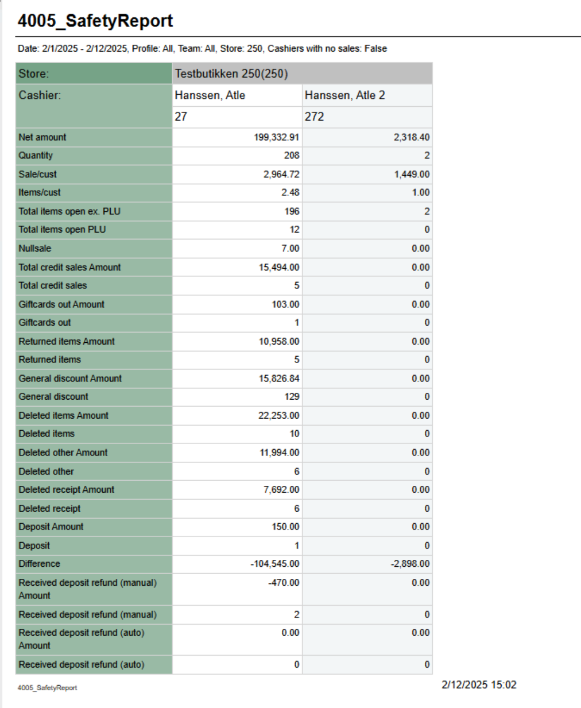Viewport: 581px width, 708px height.
Task: Click the 15,494.00 credit sales value
Action: (x=278, y=267)
